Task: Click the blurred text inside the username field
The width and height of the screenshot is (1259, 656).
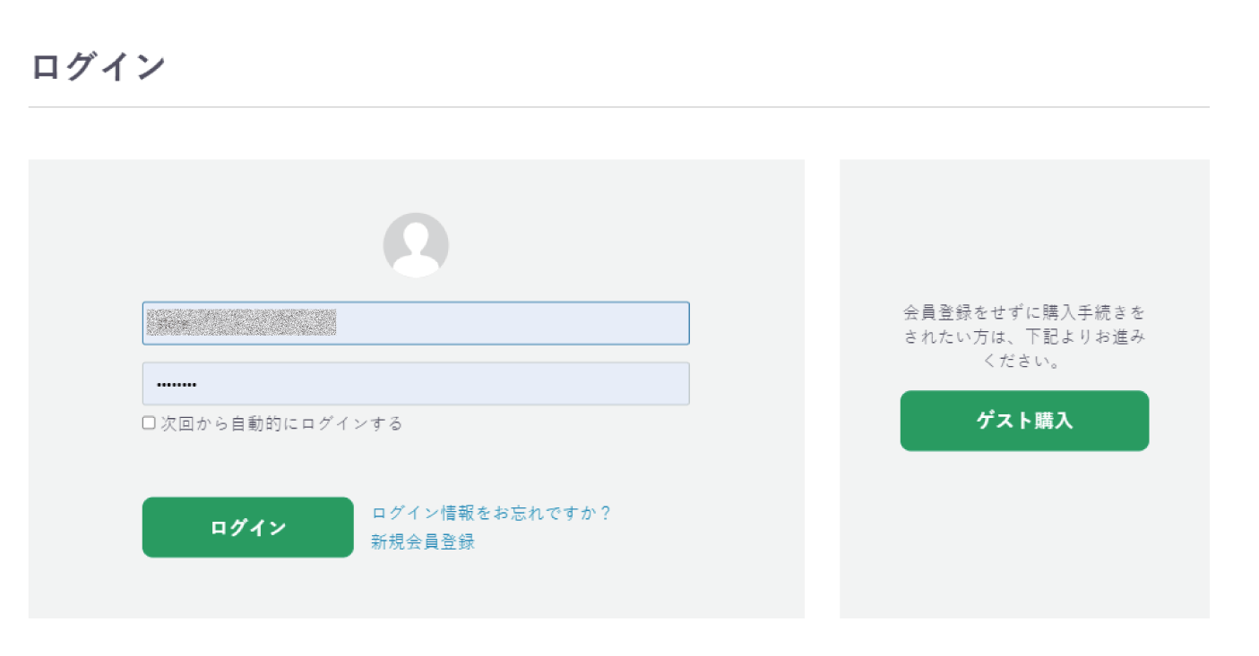Action: pyautogui.click(x=241, y=322)
